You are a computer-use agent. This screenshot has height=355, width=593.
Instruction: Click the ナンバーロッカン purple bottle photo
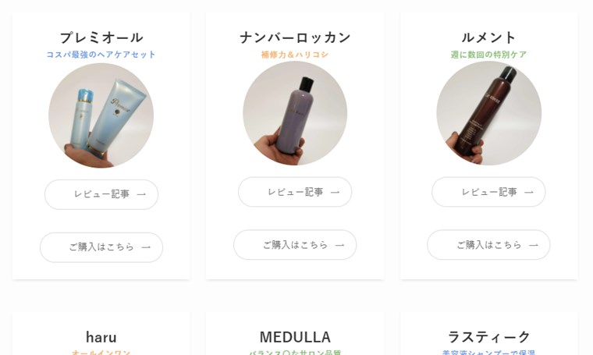point(295,113)
